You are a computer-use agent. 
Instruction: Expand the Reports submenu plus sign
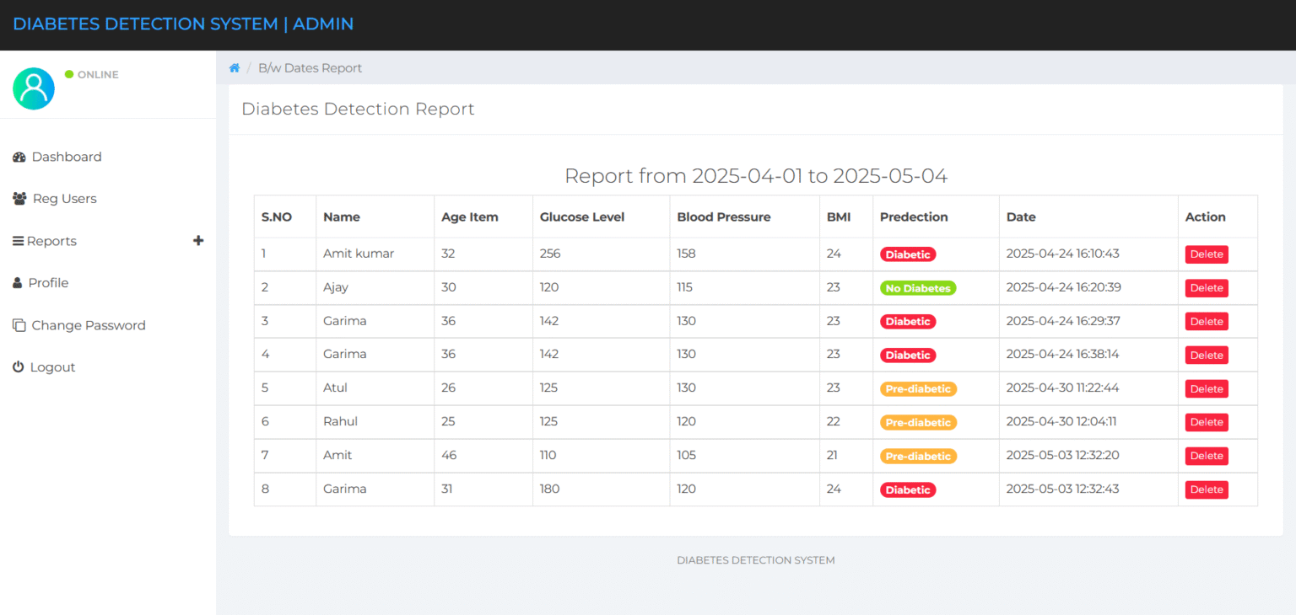pyautogui.click(x=198, y=241)
